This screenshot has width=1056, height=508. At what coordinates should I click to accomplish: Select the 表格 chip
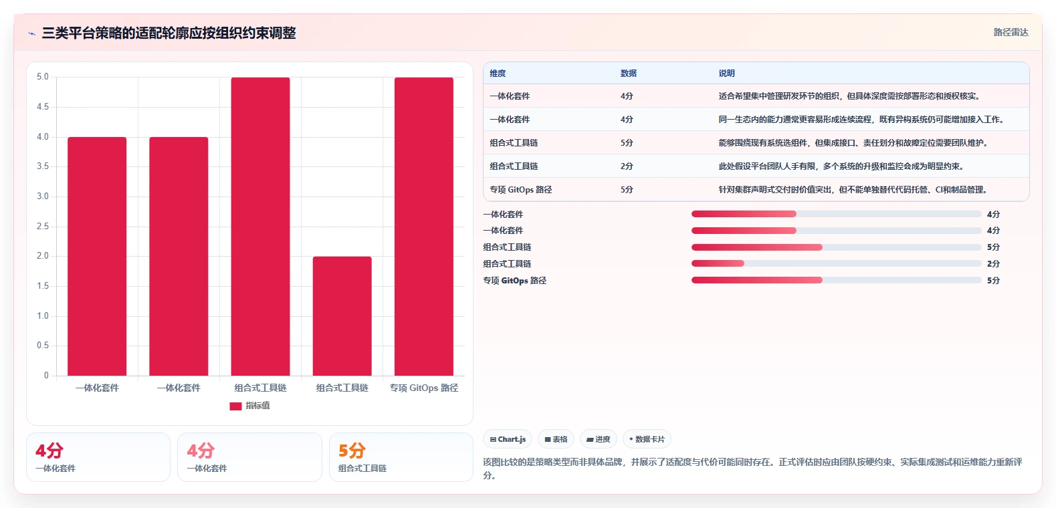556,439
